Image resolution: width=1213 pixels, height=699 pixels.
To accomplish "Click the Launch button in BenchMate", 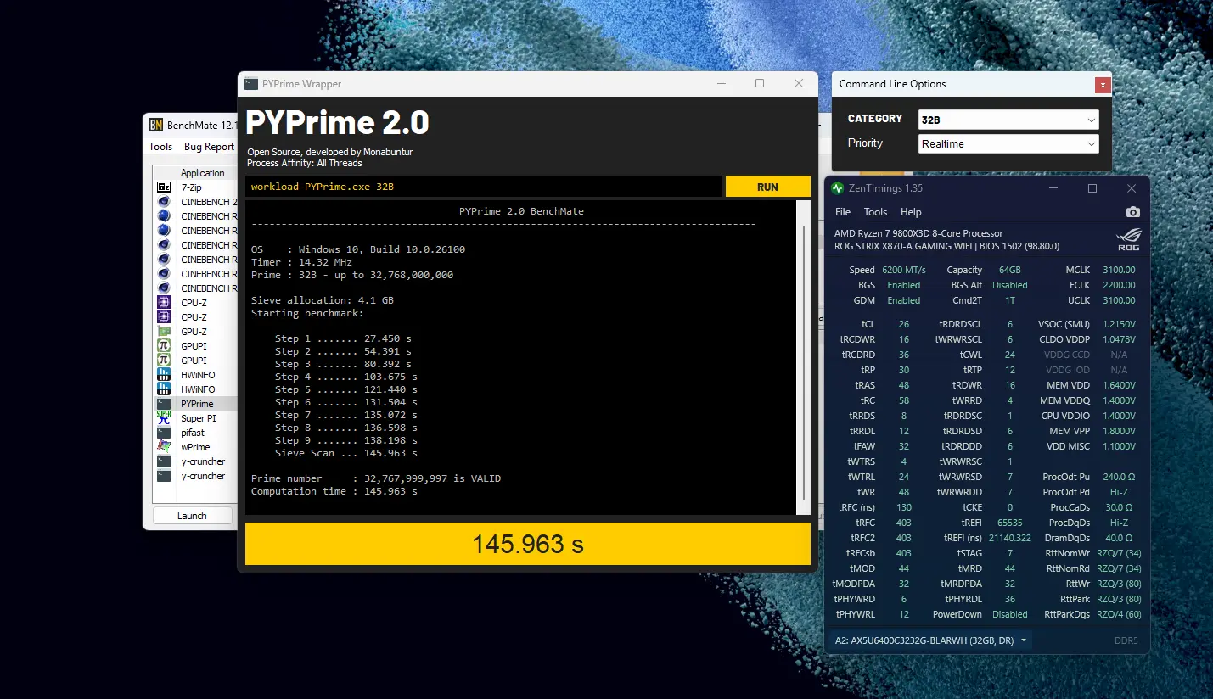I will pyautogui.click(x=192, y=516).
